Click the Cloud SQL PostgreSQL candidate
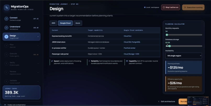Viewport: 211px width, 106px height. point(132,42)
